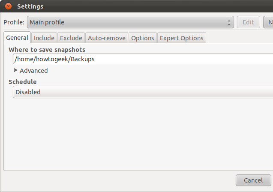Expand the Advanced disclosure triangle

tap(16, 70)
